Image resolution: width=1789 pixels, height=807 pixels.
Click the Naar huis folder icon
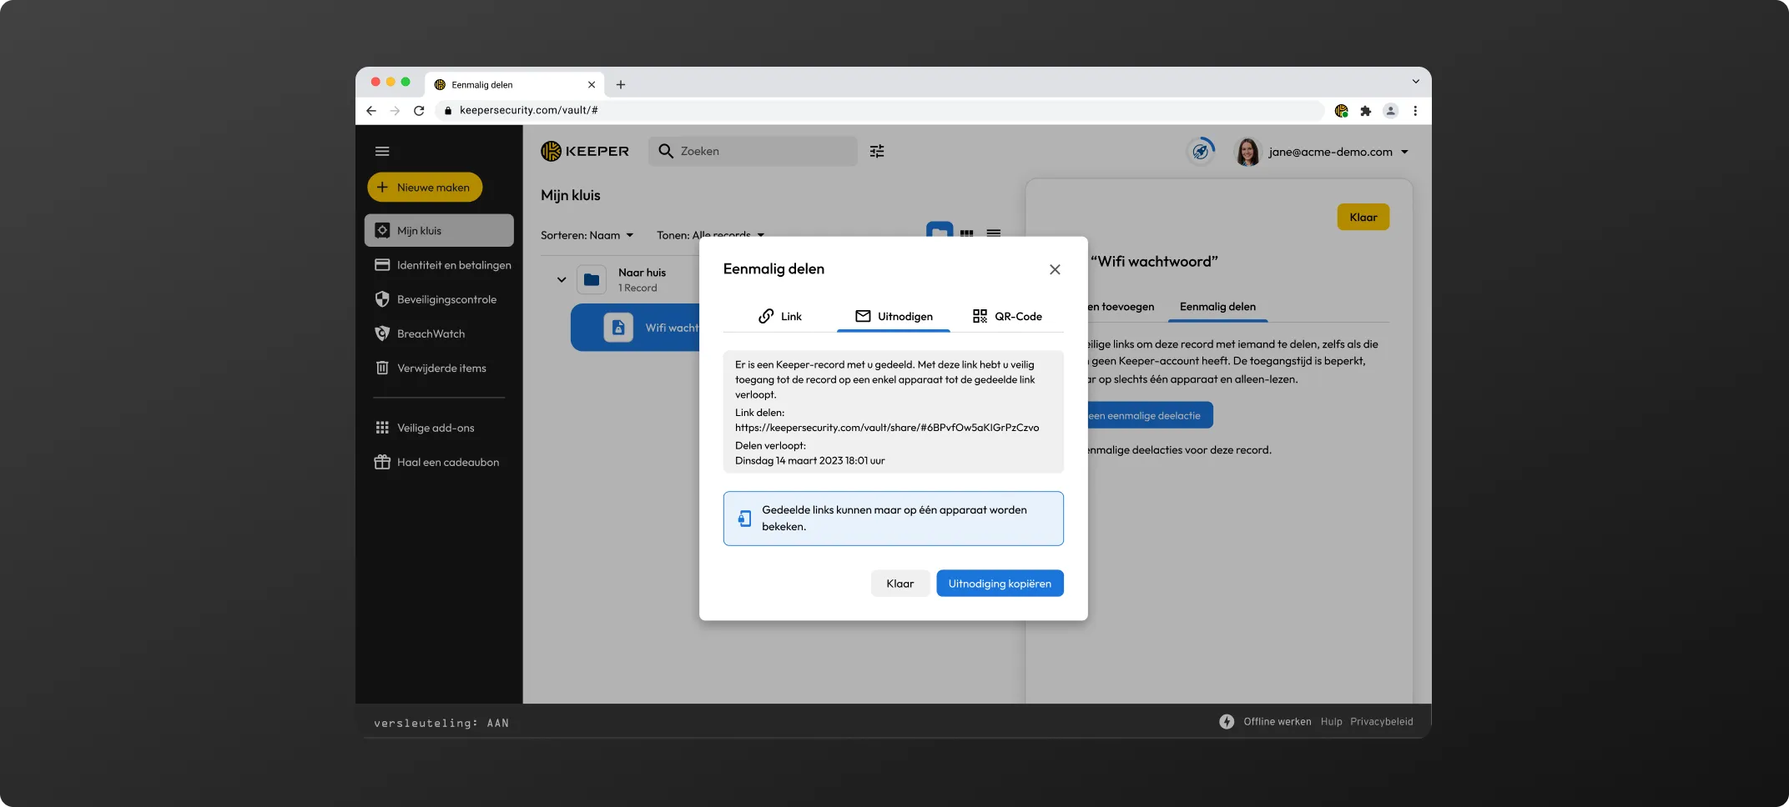pos(592,280)
